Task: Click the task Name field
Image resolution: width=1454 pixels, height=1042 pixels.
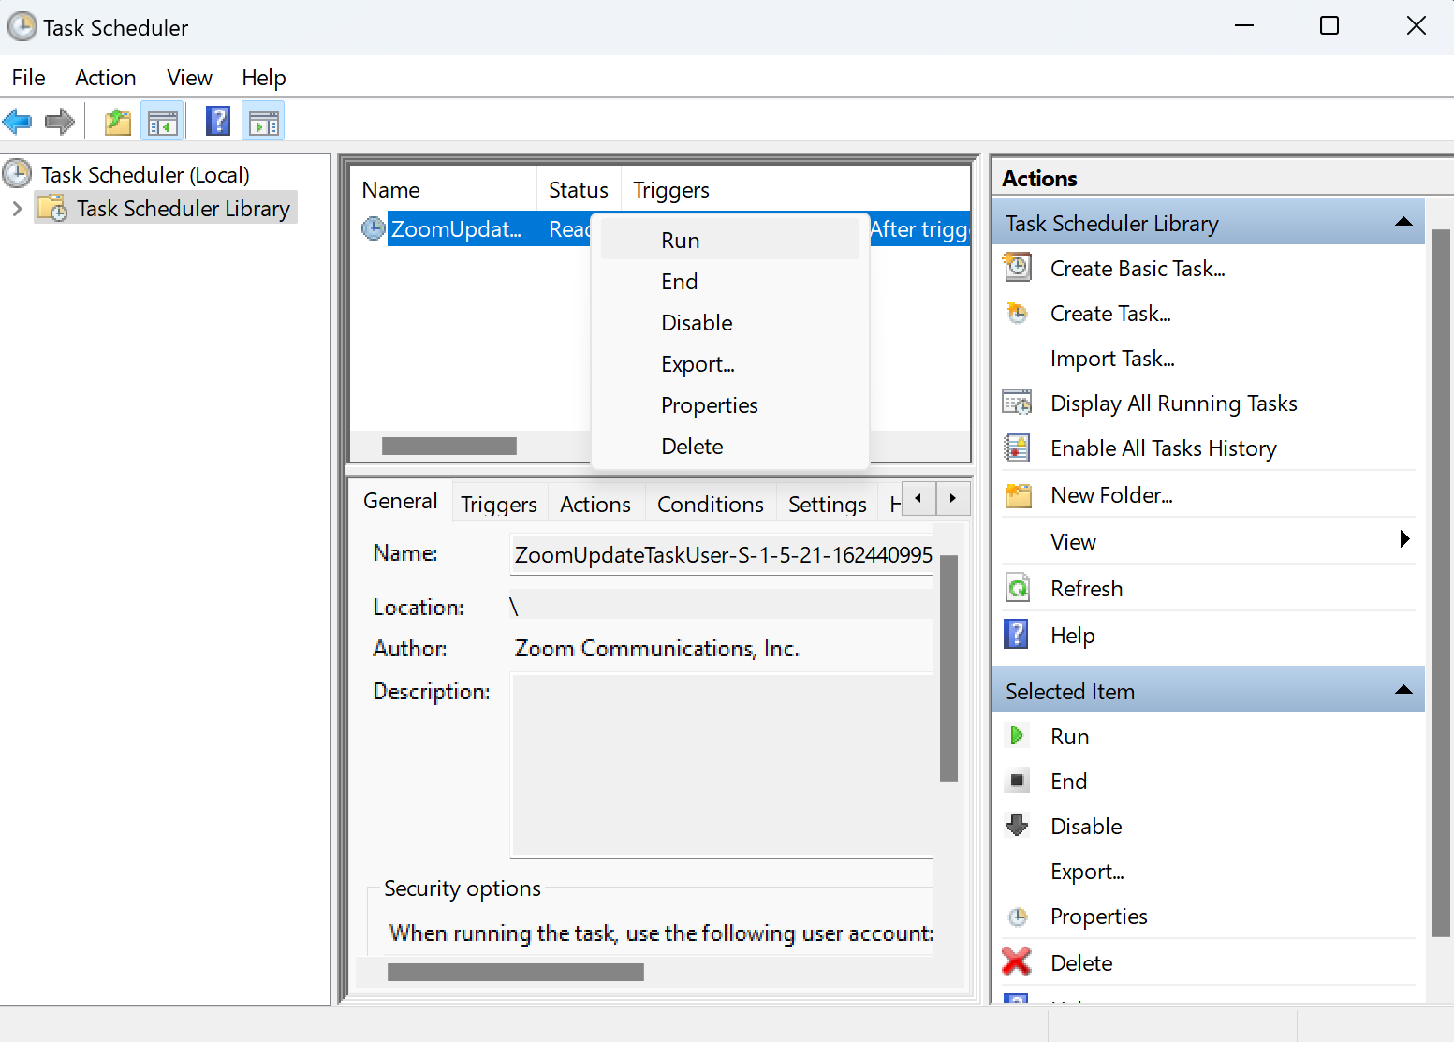Action: point(722,554)
